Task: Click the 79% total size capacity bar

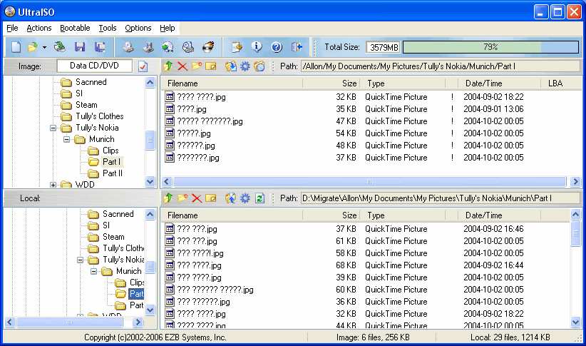Action: point(490,47)
